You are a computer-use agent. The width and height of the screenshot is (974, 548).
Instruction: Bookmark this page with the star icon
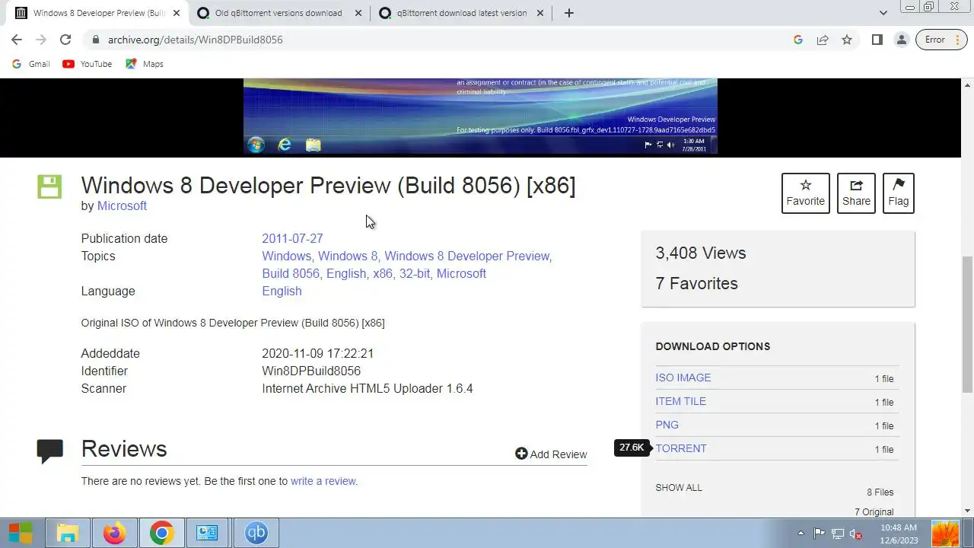pos(847,40)
